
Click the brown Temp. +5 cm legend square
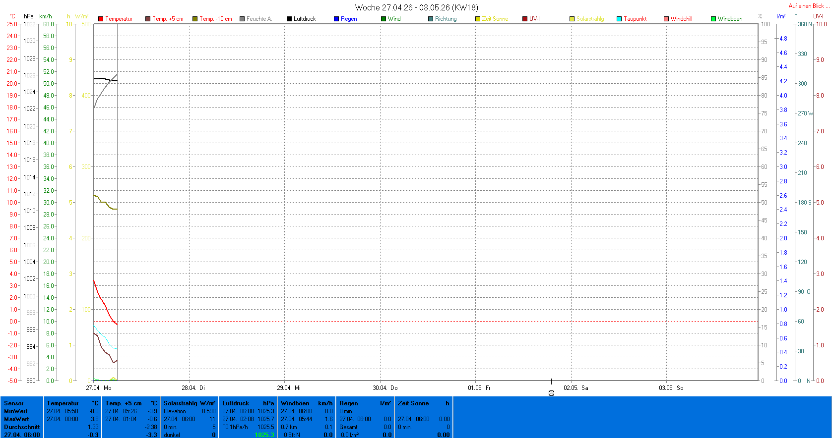pyautogui.click(x=148, y=19)
